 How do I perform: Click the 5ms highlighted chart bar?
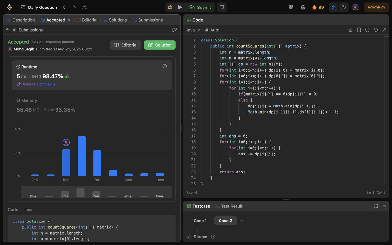click(x=66, y=163)
